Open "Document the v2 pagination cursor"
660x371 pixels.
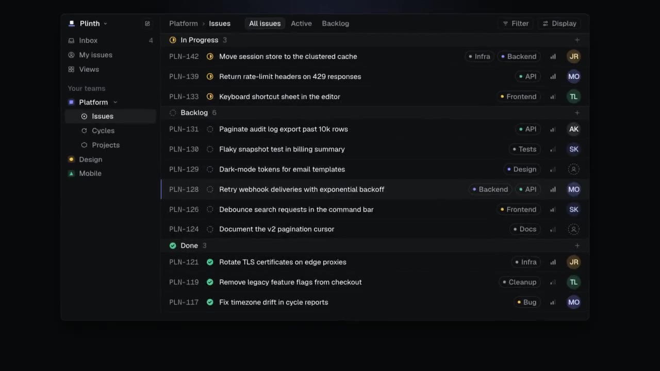[277, 229]
